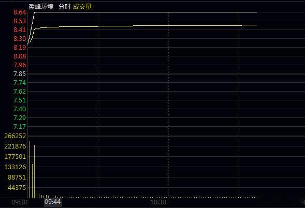The width and height of the screenshot is (305, 208).
Task: Click the 10:30 time axis label
Action: 158,202
